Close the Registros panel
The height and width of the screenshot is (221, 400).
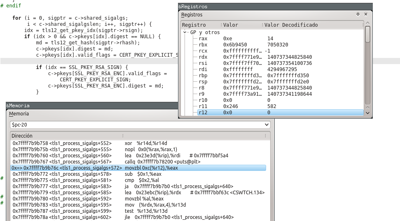(x=366, y=14)
